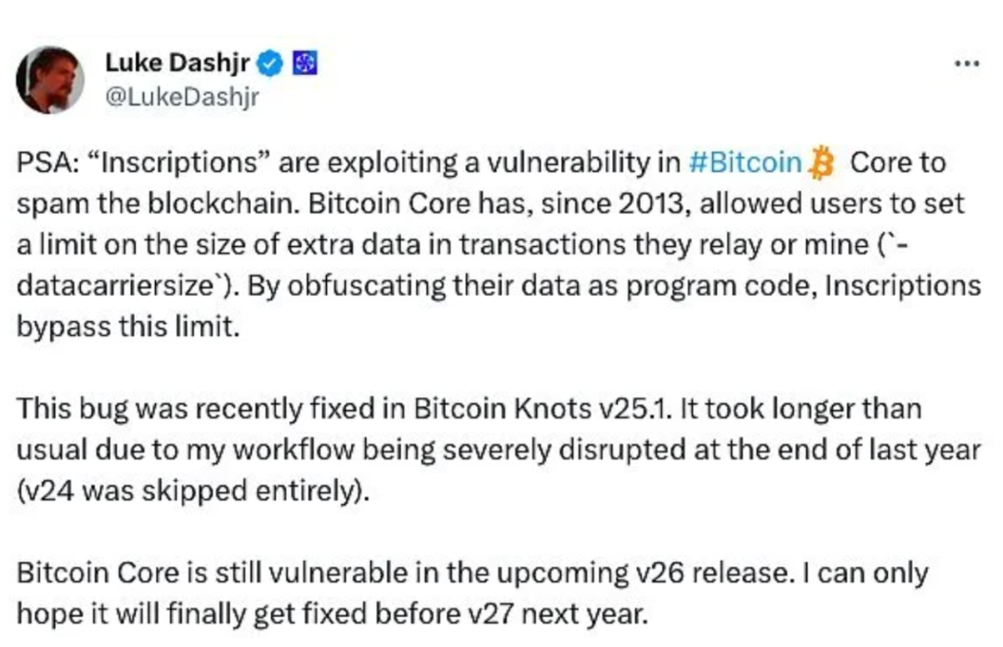Follow the #Bitcoin hashtag link
This screenshot has height=647, width=1003.
[x=745, y=162]
